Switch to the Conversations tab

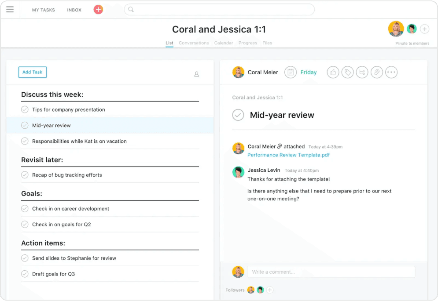(194, 43)
